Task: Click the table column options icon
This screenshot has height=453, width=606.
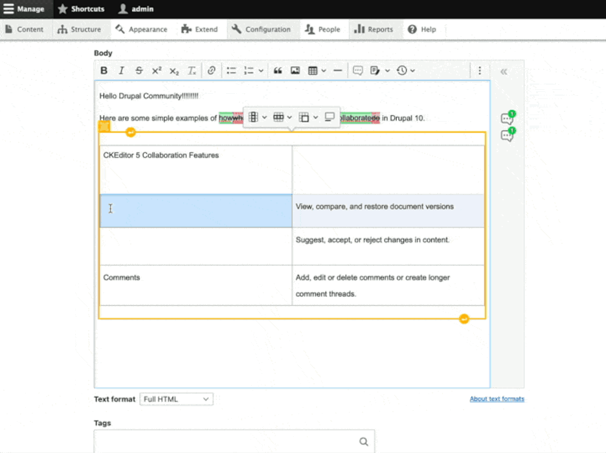Action: (254, 117)
